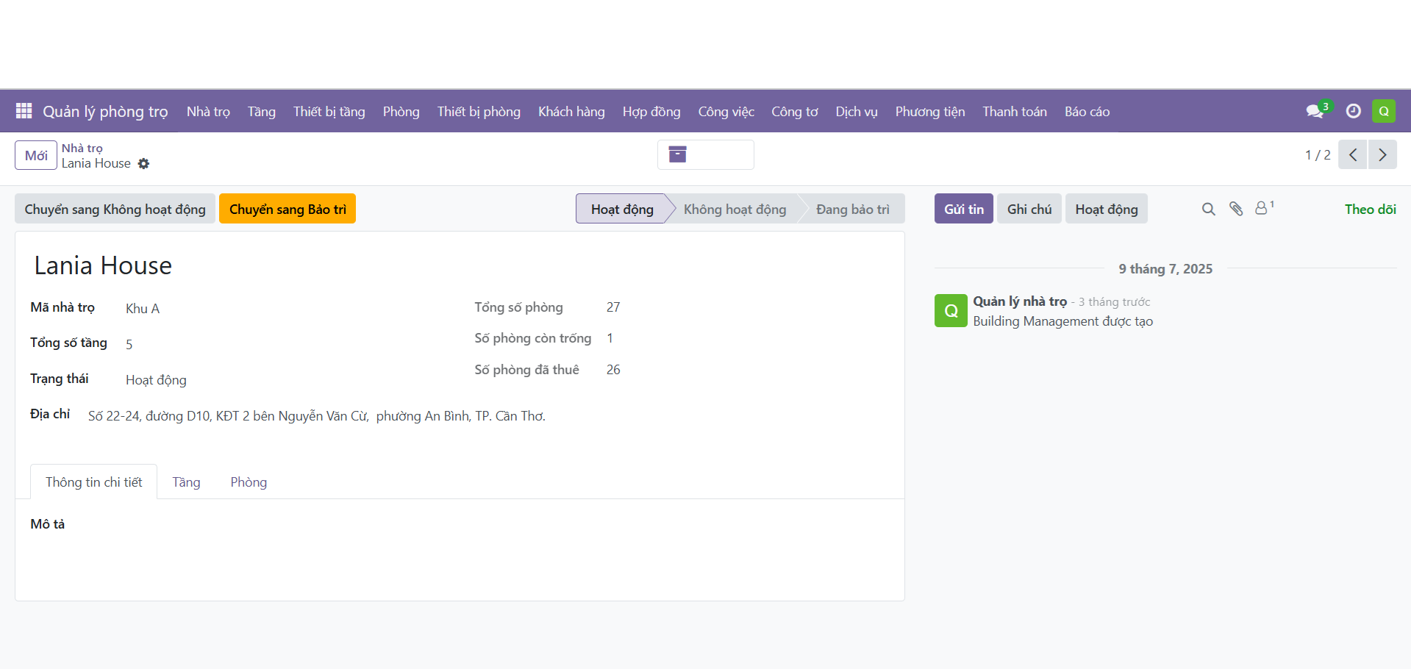The width and height of the screenshot is (1411, 669).
Task: Click the Gửi tin button
Action: (x=964, y=209)
